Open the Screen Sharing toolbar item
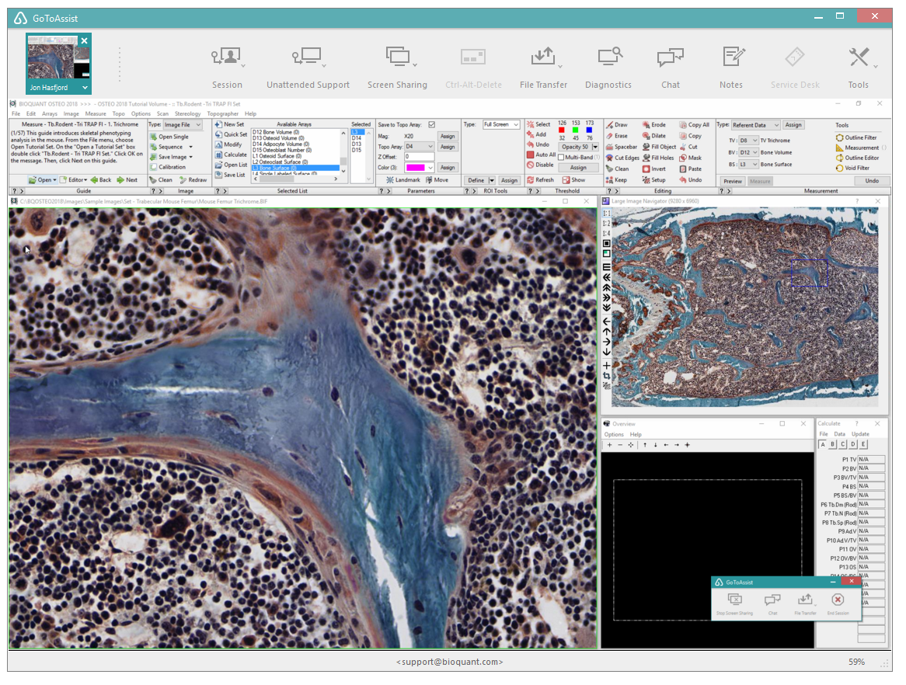The image size is (906, 685). (x=398, y=68)
